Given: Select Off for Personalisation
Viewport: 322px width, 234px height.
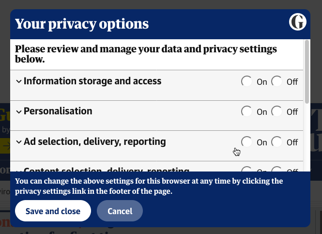Looking at the screenshot, I should pyautogui.click(x=277, y=112).
